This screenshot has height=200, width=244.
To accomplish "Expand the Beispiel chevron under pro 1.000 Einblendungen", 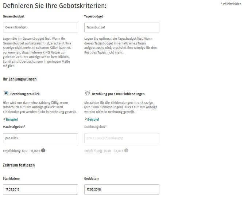I will coord(86,119).
